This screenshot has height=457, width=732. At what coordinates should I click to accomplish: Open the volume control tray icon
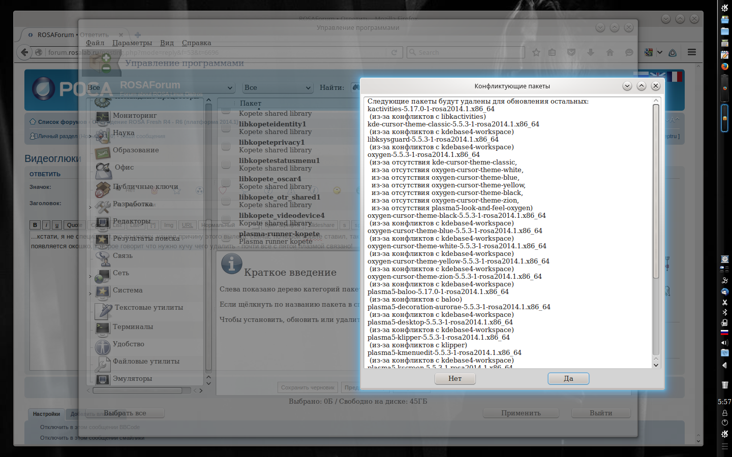725,343
